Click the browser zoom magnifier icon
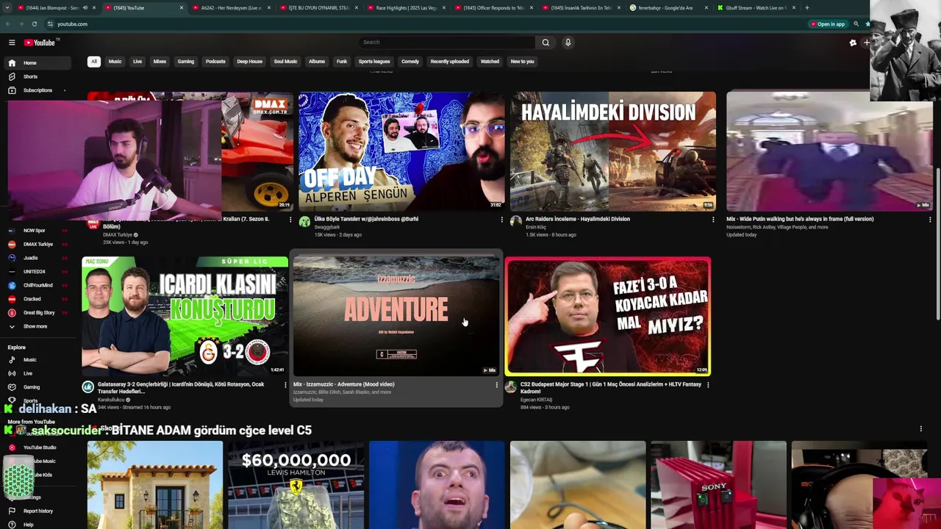941x529 pixels. (856, 24)
